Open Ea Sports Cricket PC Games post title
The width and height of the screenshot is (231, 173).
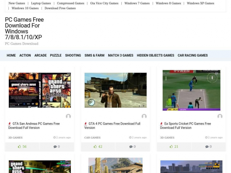186,126
